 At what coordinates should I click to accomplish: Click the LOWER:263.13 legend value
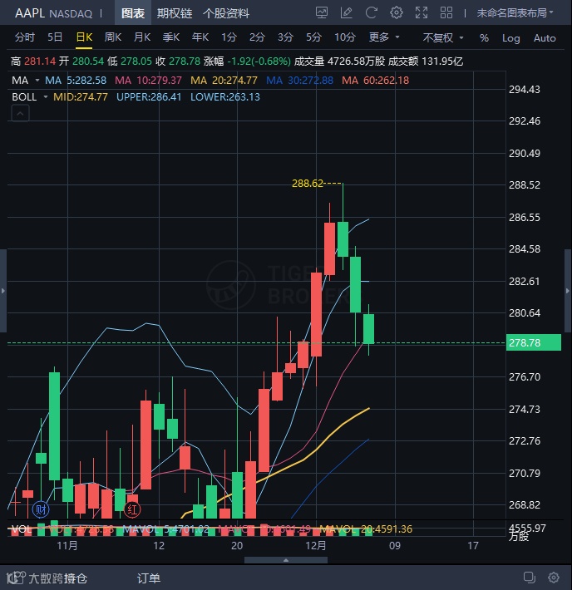(225, 96)
